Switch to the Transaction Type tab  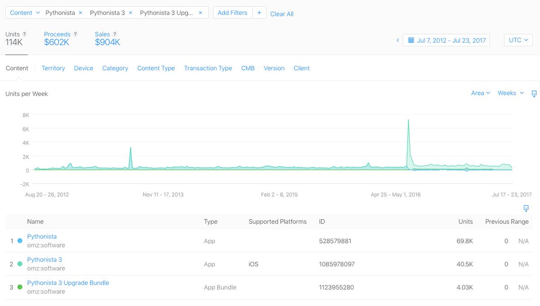click(208, 68)
